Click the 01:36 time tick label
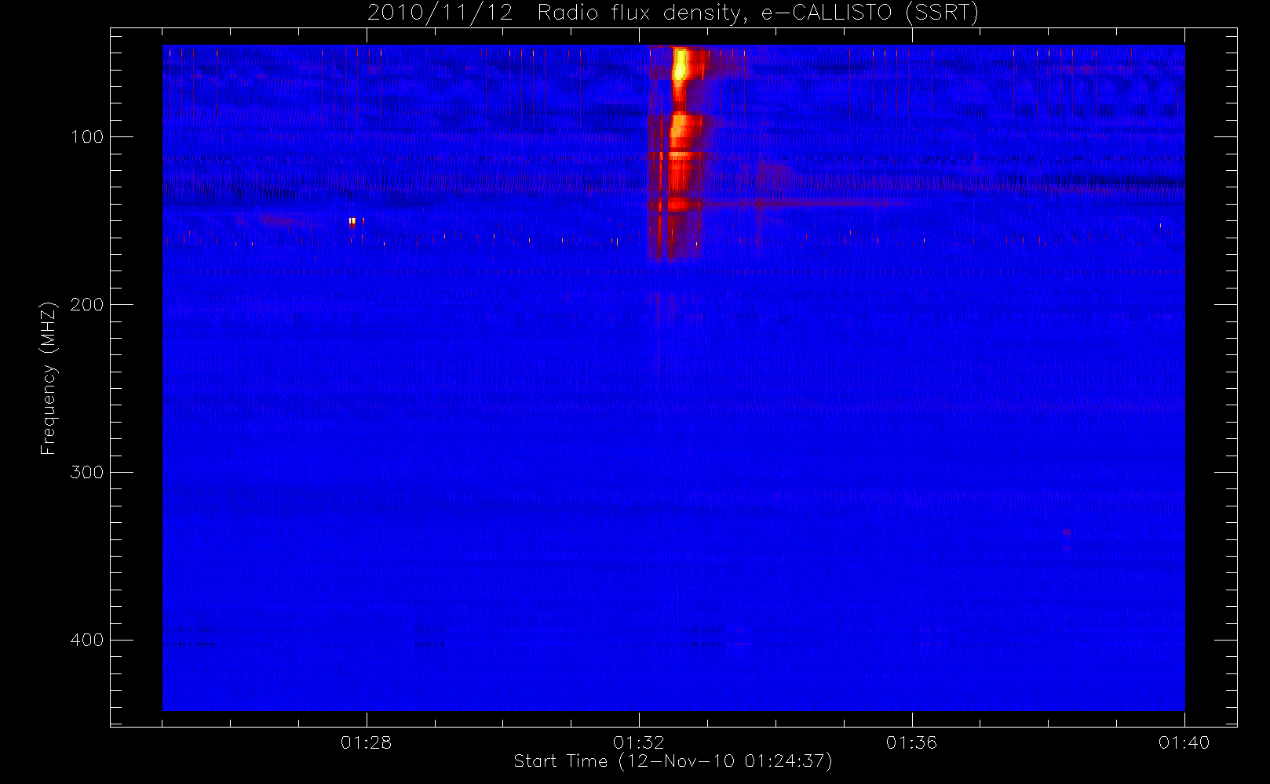This screenshot has height=784, width=1270. click(x=911, y=742)
